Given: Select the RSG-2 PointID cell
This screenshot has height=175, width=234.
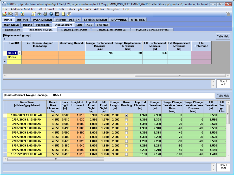Looking at the screenshot, I should 12,57.
